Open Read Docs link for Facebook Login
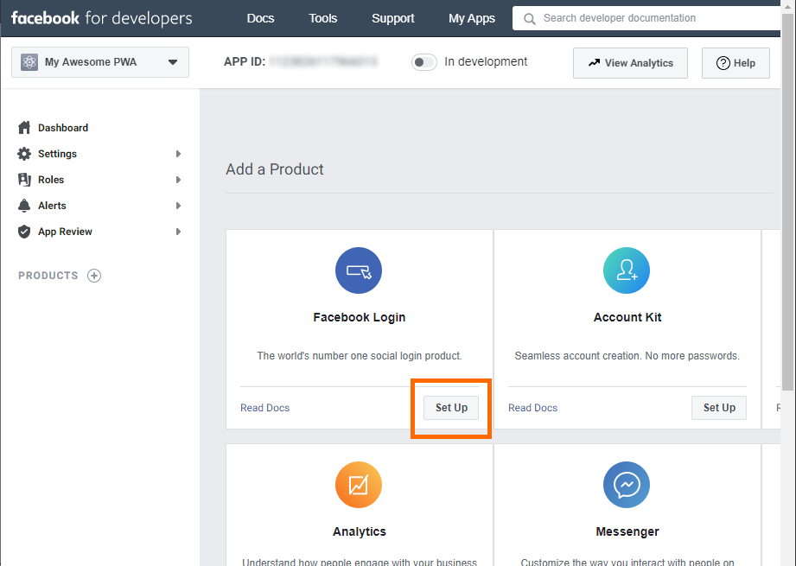796x566 pixels. pos(265,408)
